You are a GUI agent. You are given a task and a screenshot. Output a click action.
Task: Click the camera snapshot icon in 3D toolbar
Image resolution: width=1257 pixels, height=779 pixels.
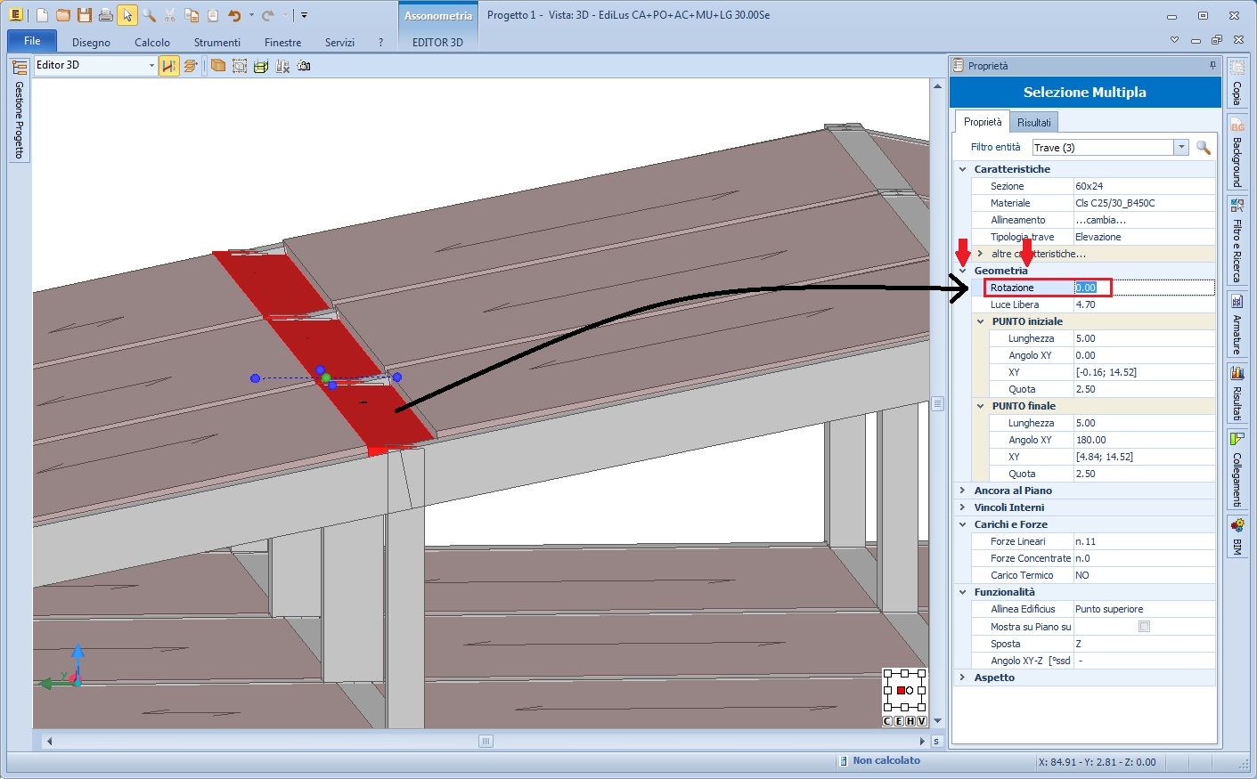click(x=304, y=66)
